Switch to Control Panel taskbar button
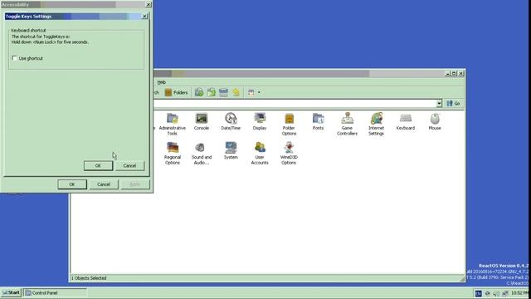The width and height of the screenshot is (531, 299). [x=56, y=292]
